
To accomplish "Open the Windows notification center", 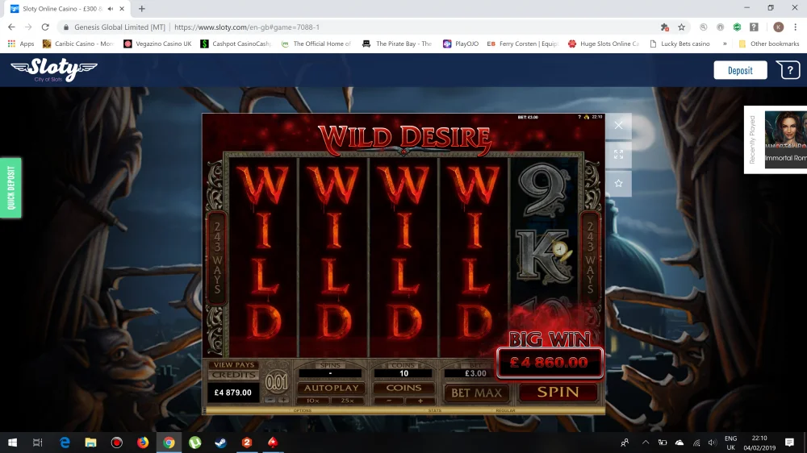I will click(789, 443).
